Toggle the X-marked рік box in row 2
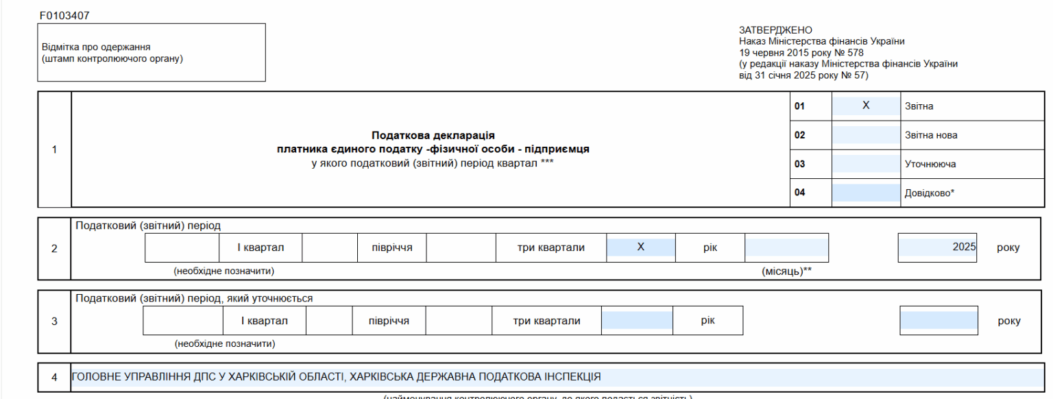This screenshot has height=399, width=1053. (x=640, y=247)
